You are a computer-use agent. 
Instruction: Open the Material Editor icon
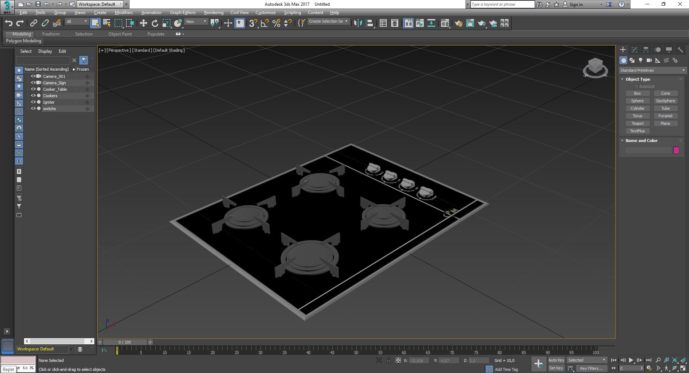(445, 23)
